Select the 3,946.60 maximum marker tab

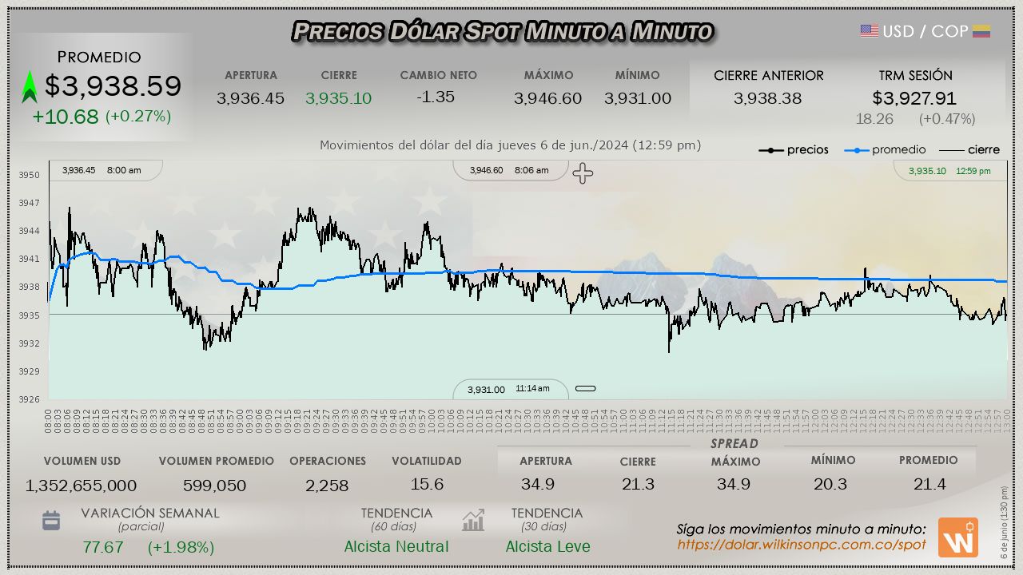[x=510, y=170]
